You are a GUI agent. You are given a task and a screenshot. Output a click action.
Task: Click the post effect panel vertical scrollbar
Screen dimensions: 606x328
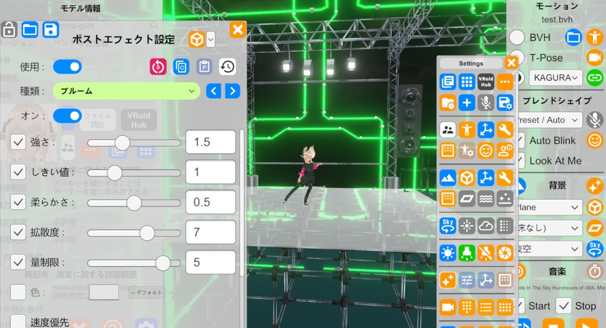(x=242, y=203)
